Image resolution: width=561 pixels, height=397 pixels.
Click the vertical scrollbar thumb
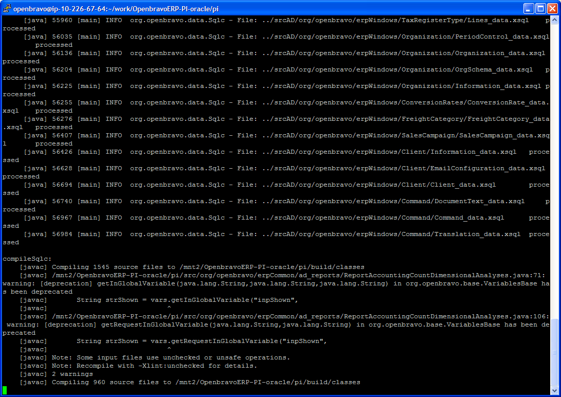(554, 352)
